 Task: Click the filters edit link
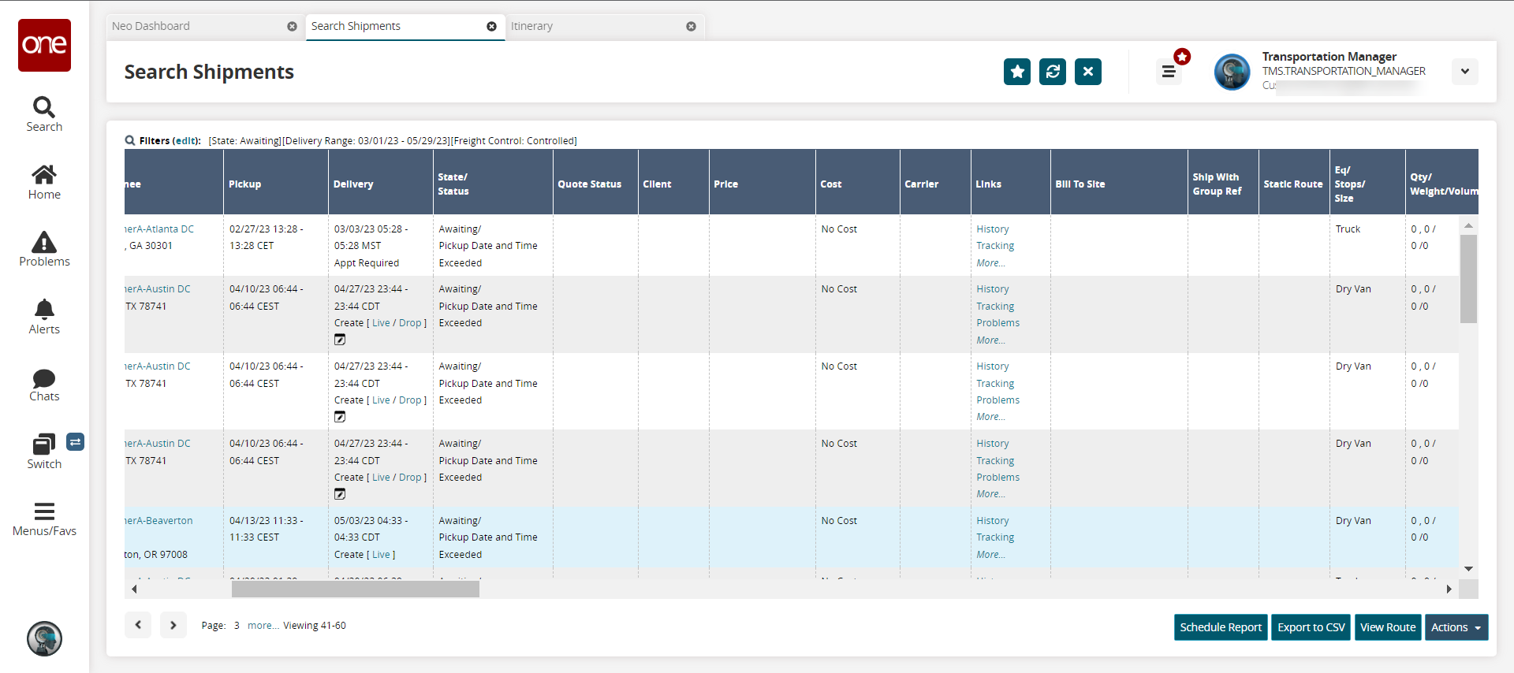tap(186, 140)
